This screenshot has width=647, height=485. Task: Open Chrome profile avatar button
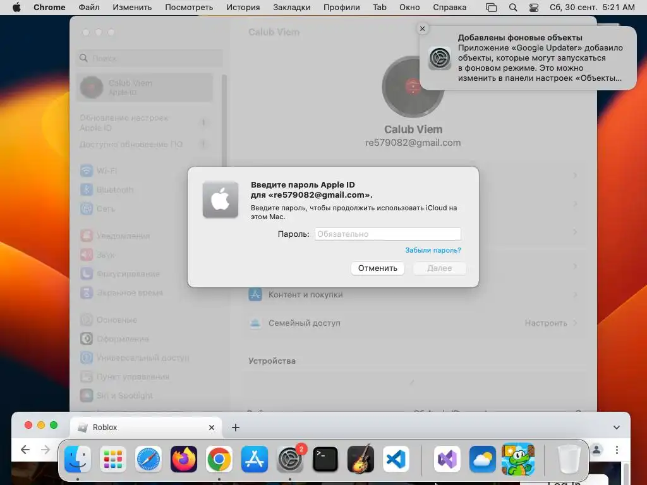click(596, 450)
